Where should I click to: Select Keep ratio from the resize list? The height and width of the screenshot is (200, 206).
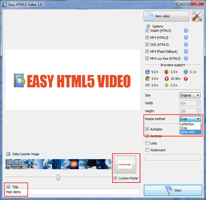pos(190,132)
